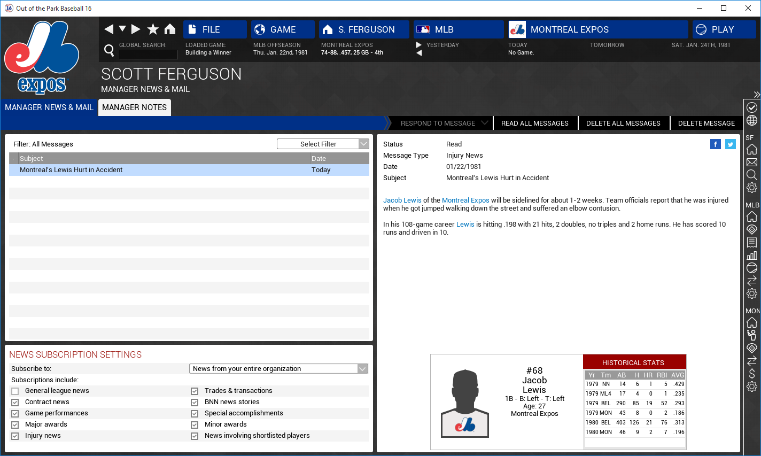Image resolution: width=761 pixels, height=456 pixels.
Task: Click the home icon in top navigation
Action: (x=170, y=29)
